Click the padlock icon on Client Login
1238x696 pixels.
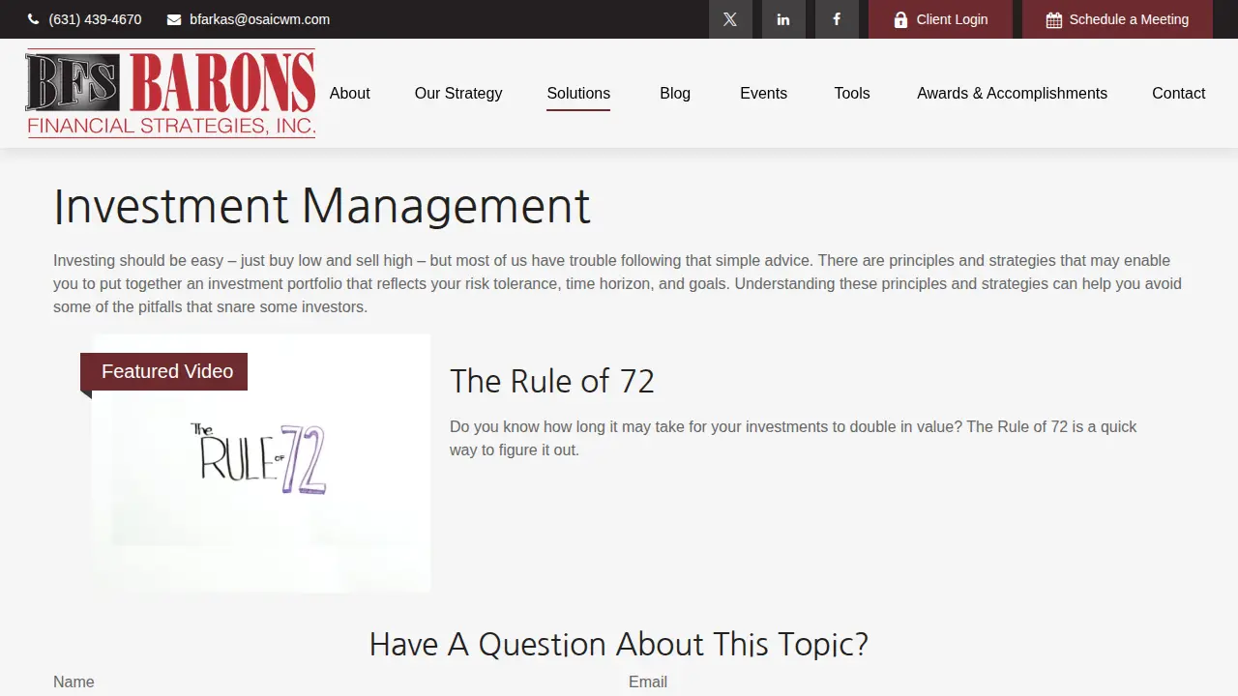[x=900, y=19]
